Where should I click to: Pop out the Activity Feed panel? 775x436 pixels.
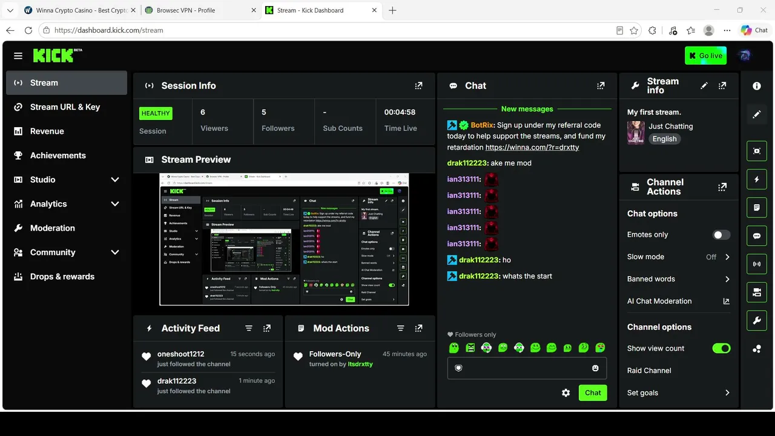(x=267, y=328)
